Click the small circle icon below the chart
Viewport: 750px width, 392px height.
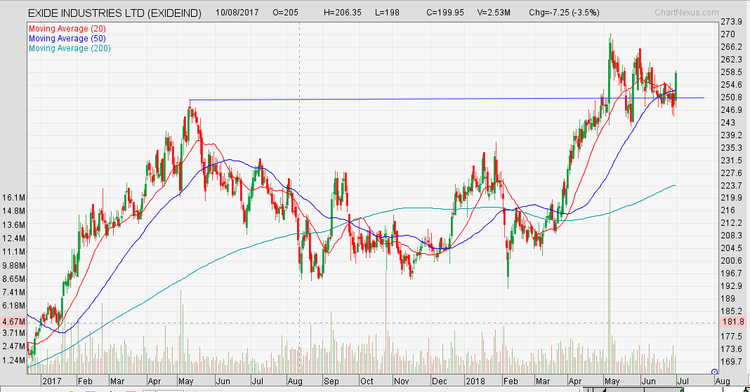715,372
